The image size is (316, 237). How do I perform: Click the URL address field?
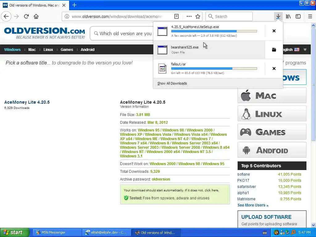point(117,16)
